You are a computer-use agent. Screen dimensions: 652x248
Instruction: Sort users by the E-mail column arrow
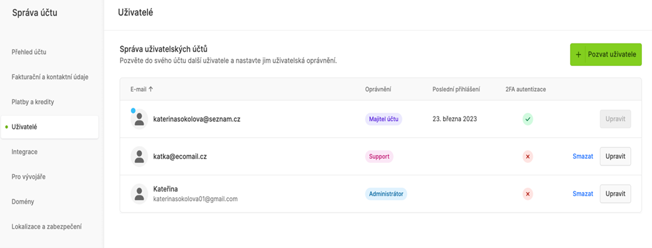click(151, 89)
